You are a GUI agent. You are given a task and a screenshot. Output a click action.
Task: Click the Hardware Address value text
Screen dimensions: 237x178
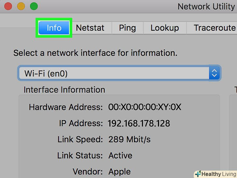145,107
